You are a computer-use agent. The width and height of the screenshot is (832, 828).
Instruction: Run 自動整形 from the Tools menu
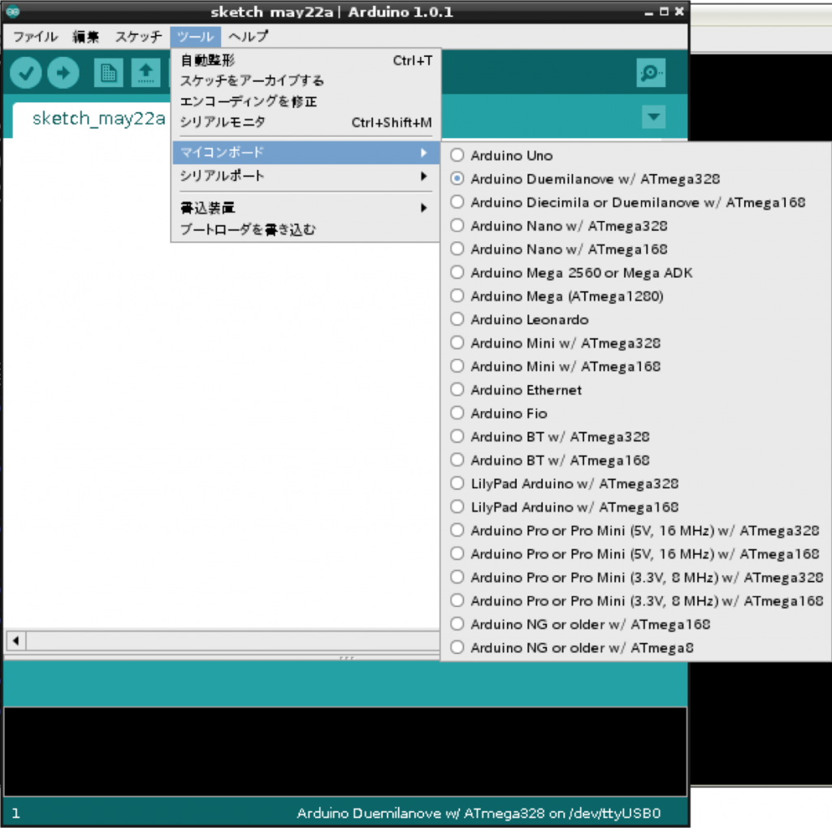[206, 60]
